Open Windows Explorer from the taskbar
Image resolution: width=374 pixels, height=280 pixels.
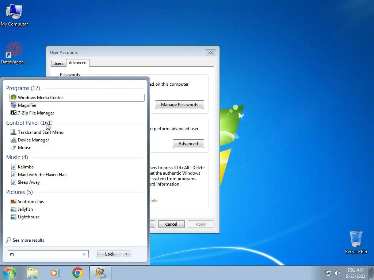point(33,273)
